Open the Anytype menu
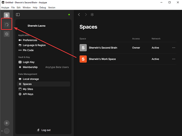This screenshot has height=136, width=182. pyautogui.click(x=5, y=8)
